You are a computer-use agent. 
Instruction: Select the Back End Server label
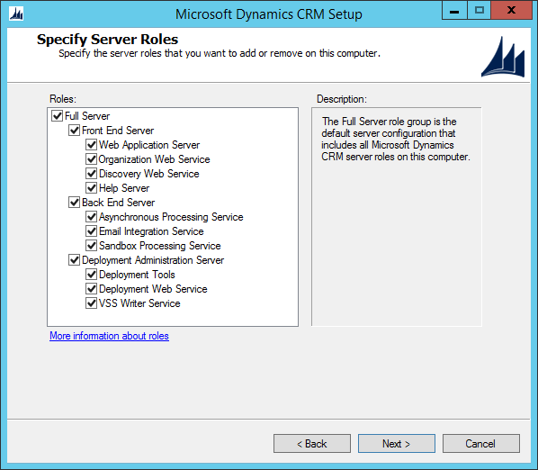click(119, 203)
